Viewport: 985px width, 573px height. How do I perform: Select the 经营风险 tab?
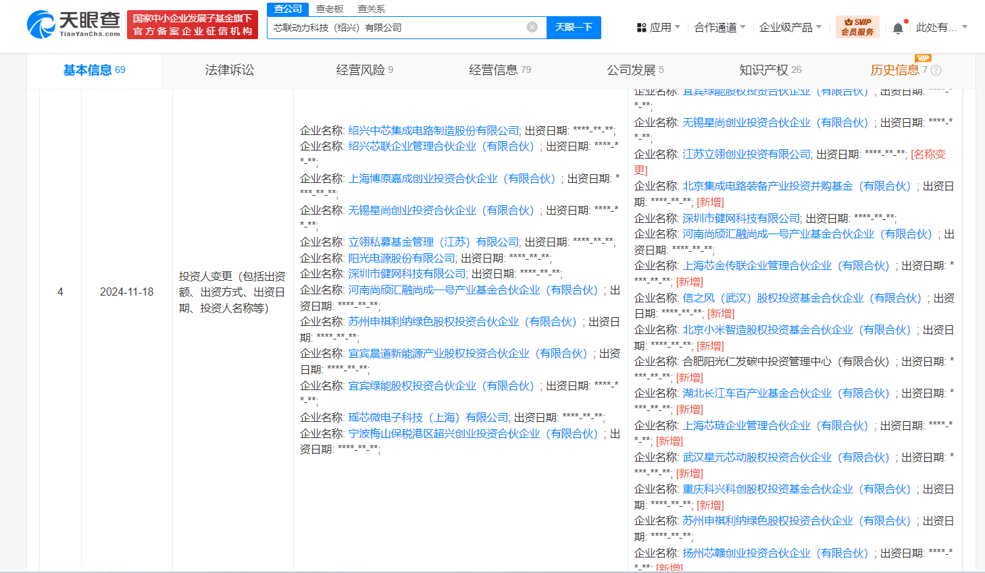coord(365,70)
